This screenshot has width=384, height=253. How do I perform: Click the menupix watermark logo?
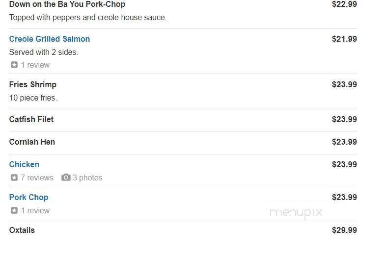pos(296,213)
